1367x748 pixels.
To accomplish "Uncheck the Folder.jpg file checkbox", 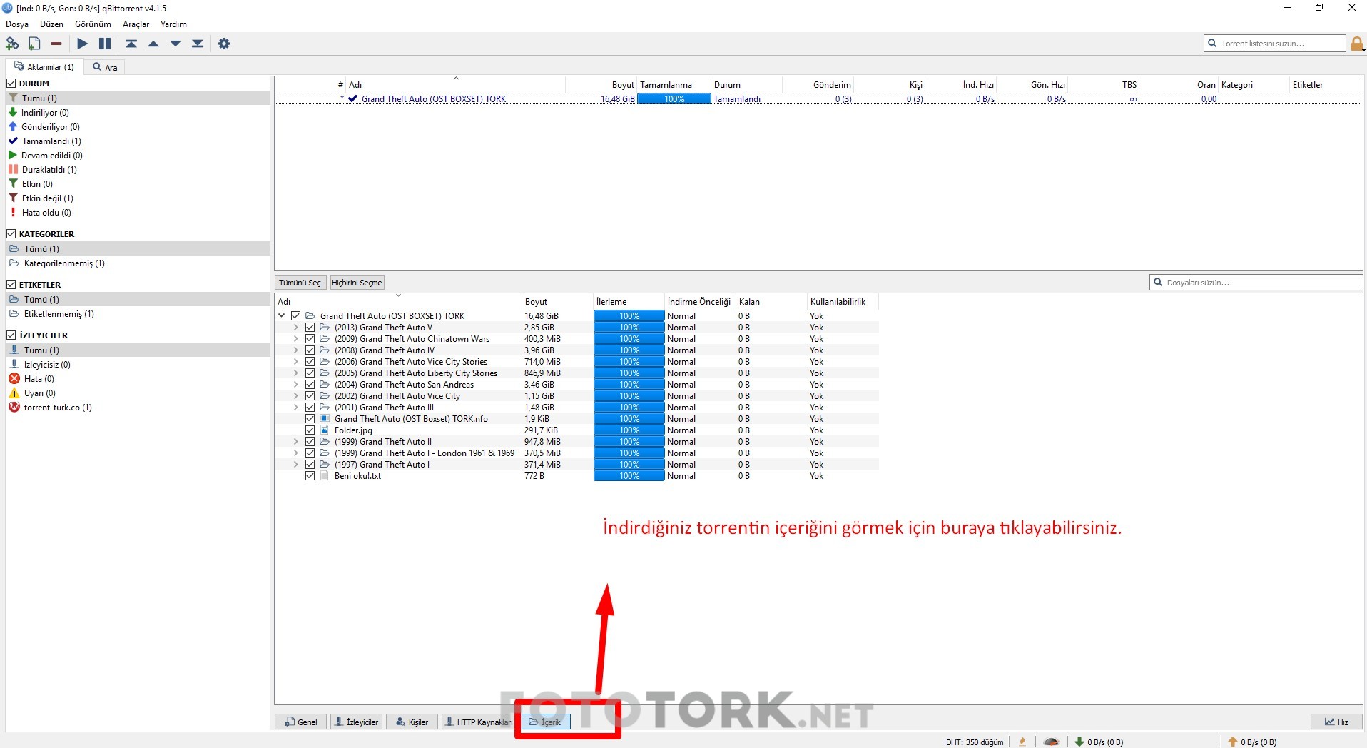I will 310,430.
